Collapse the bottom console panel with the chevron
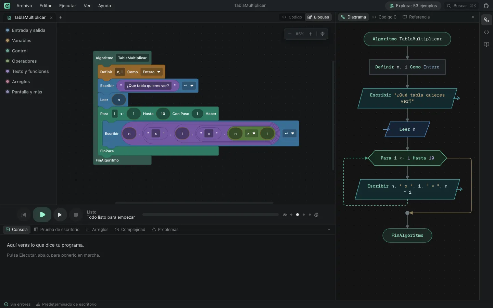493x308 pixels. pos(329,230)
